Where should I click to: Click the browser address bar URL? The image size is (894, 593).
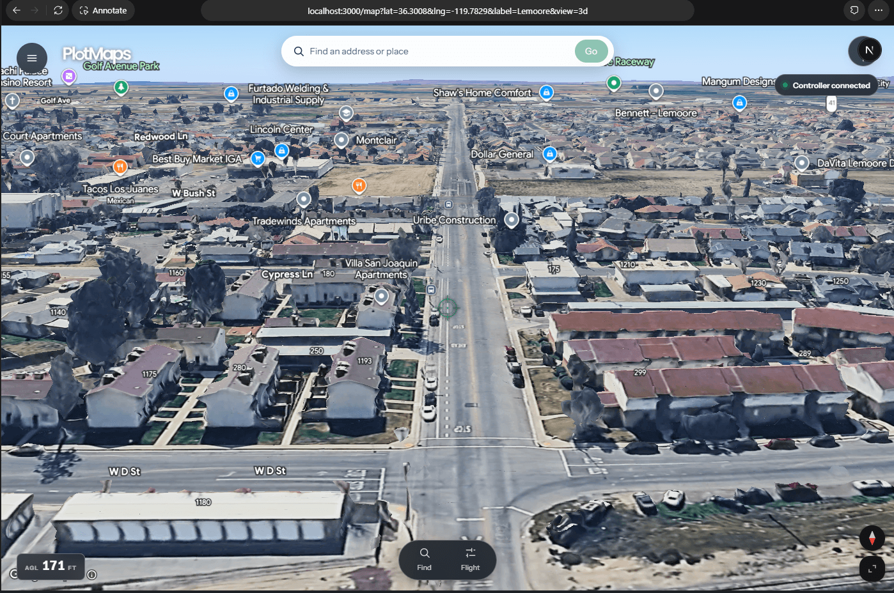point(448,10)
